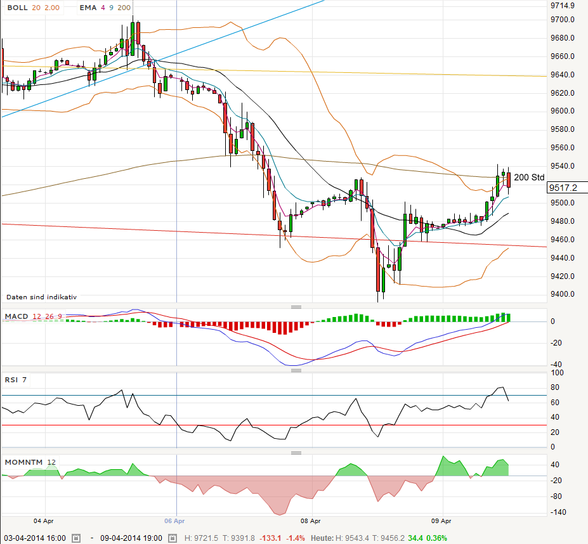
Task: Grab the resize handle above the MACD panel
Action: [x=296, y=307]
